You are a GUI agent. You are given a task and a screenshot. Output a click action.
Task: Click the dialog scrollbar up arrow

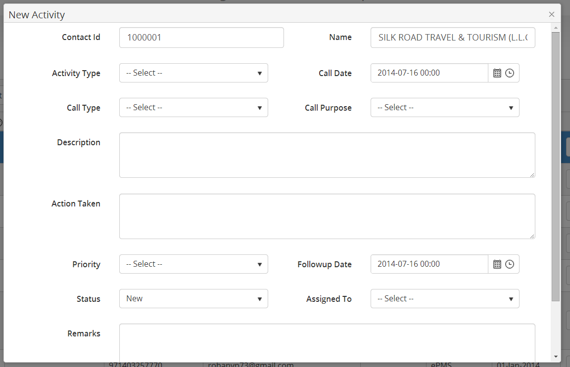[x=556, y=28]
